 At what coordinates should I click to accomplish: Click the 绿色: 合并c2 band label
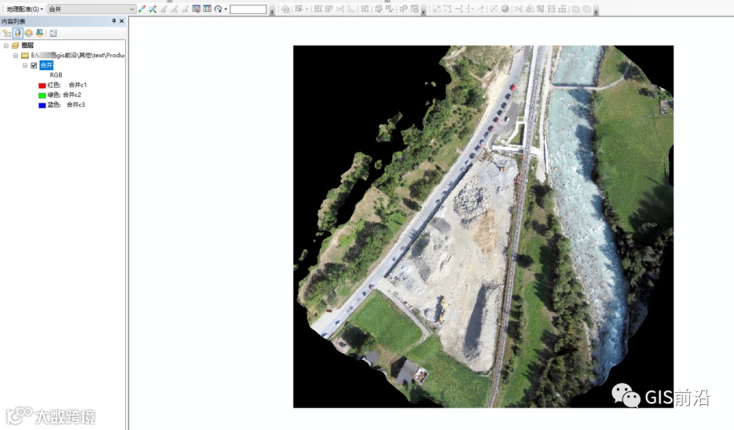[x=64, y=94]
